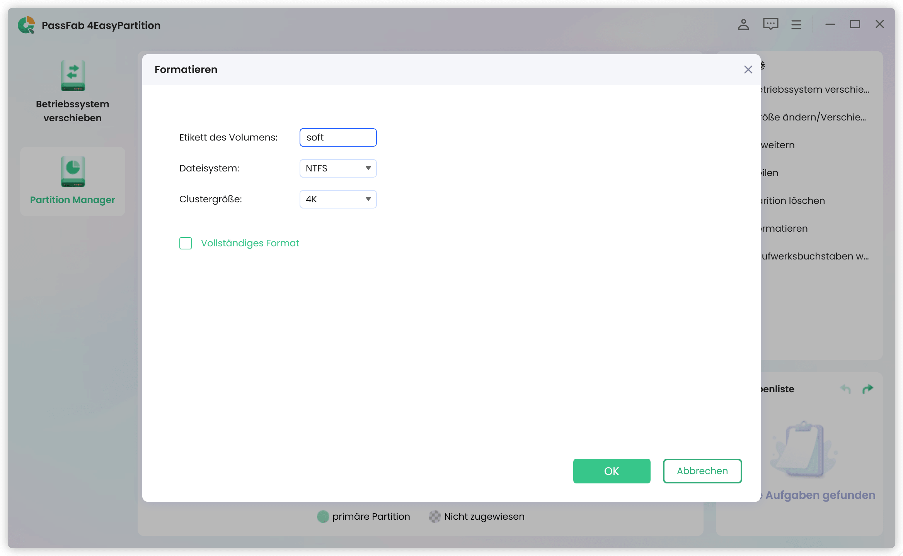Select Laufwerksbuchstaben option in right panel
Image resolution: width=903 pixels, height=556 pixels.
(x=814, y=256)
